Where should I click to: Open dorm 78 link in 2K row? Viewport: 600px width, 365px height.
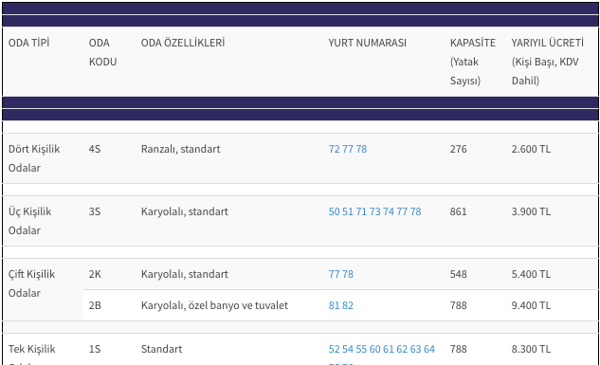pyautogui.click(x=348, y=274)
